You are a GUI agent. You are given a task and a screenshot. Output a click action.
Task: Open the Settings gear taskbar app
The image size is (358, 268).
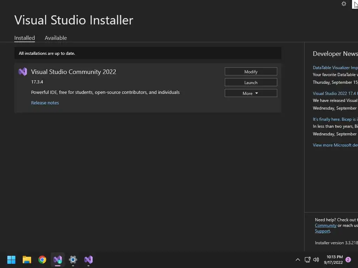point(73,259)
